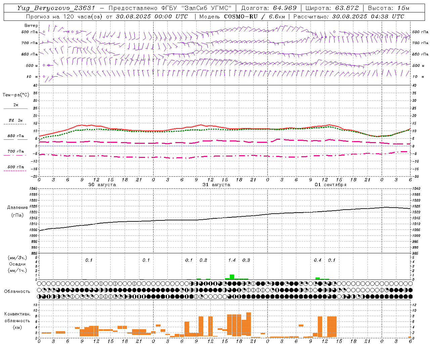Click the Долгота: 64.969 value

[x=269, y=8]
